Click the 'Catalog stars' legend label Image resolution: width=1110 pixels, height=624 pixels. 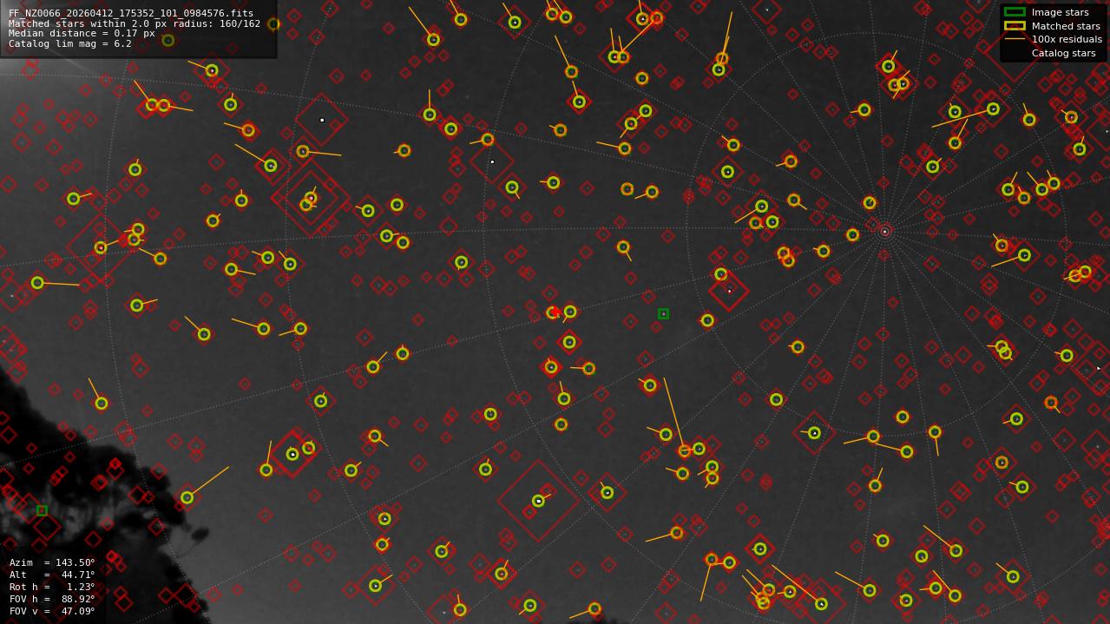(x=1063, y=53)
